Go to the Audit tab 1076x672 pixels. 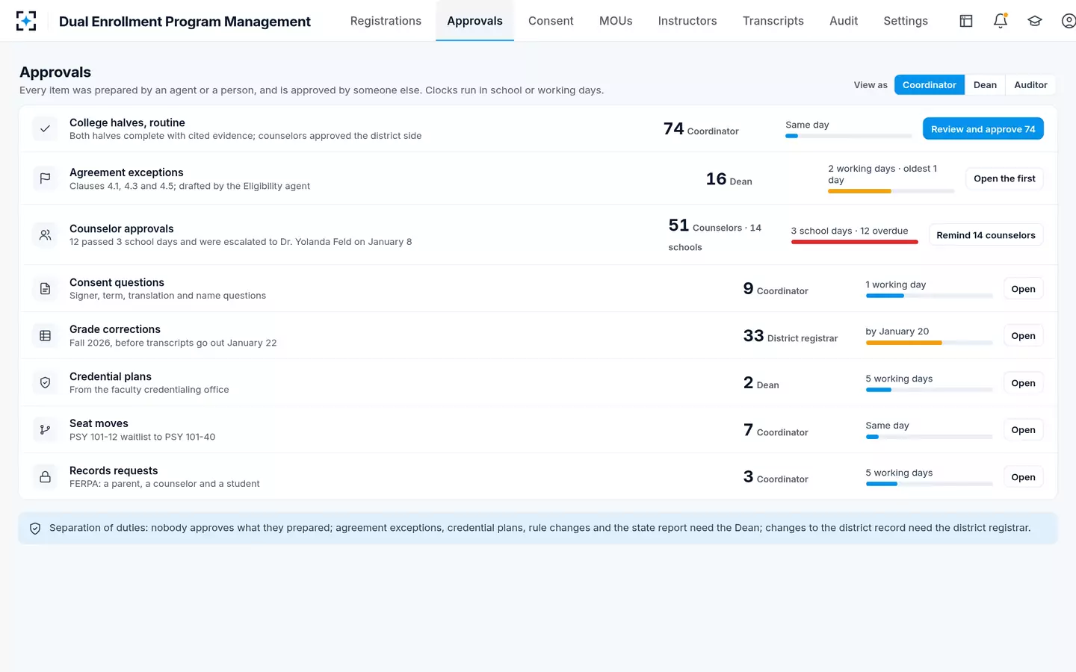point(844,21)
